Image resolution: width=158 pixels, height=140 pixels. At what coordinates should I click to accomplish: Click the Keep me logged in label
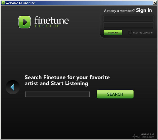click(x=143, y=33)
